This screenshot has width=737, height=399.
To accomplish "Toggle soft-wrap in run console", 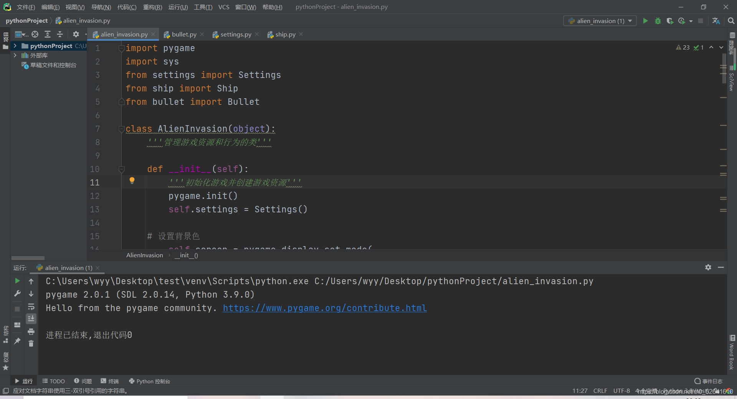I will pyautogui.click(x=31, y=306).
